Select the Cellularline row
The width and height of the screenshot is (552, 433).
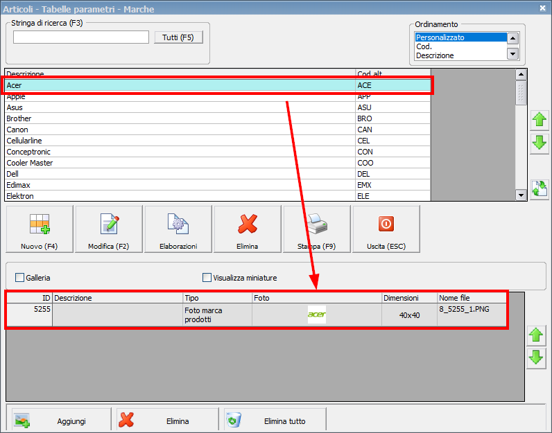point(218,141)
